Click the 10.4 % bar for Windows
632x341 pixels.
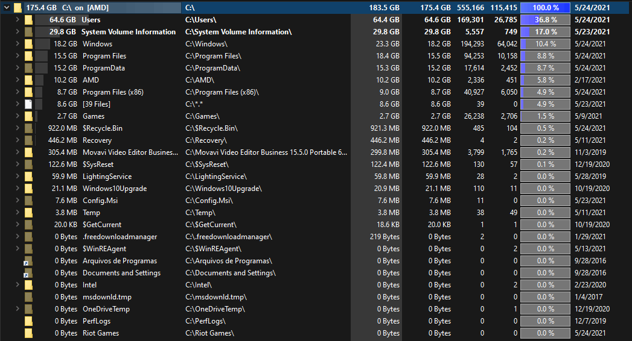(x=545, y=44)
